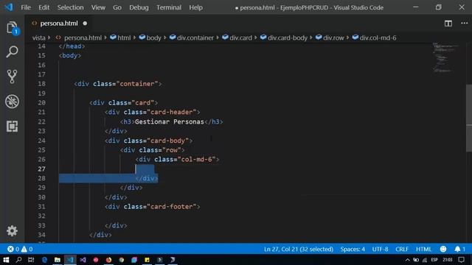Open Task View on the taskbar
Image resolution: width=472 pixels, height=265 pixels.
[31, 260]
